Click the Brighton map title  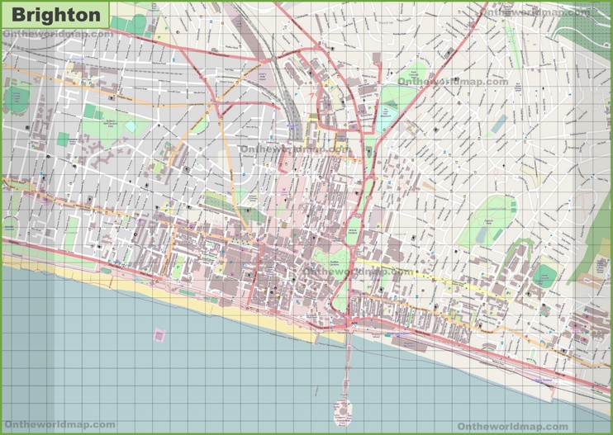point(56,15)
